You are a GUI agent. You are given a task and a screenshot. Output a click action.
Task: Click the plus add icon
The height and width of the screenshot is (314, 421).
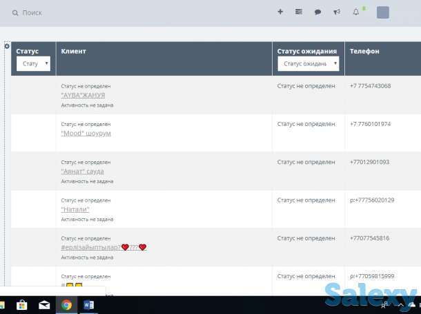pos(280,12)
